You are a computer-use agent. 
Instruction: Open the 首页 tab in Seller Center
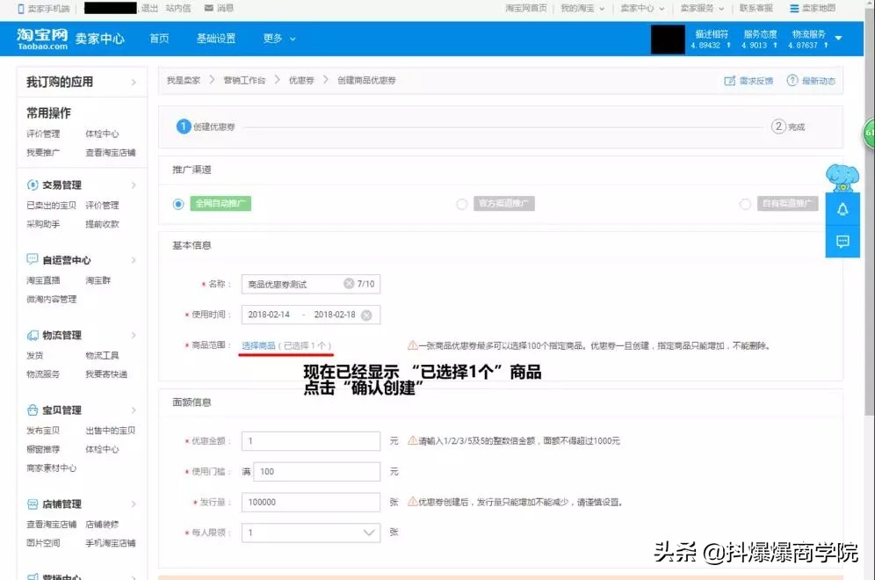[x=158, y=39]
